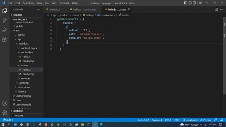Screen dimensions: 226x127
Task: Click the Prettier status item
Action: [206, 120]
